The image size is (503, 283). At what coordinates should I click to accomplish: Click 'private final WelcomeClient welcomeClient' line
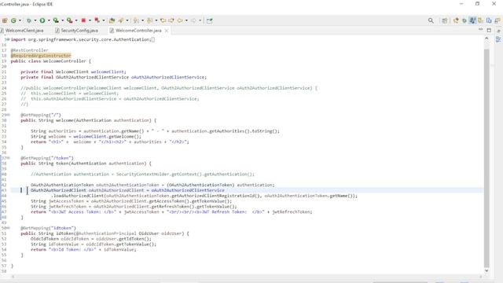click(73, 72)
